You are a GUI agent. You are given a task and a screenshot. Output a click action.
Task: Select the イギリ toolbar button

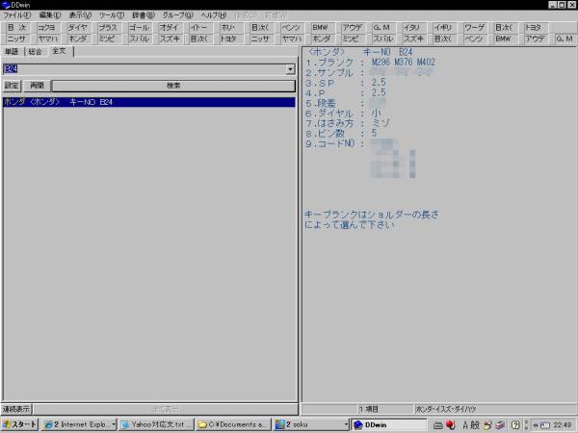point(443,28)
